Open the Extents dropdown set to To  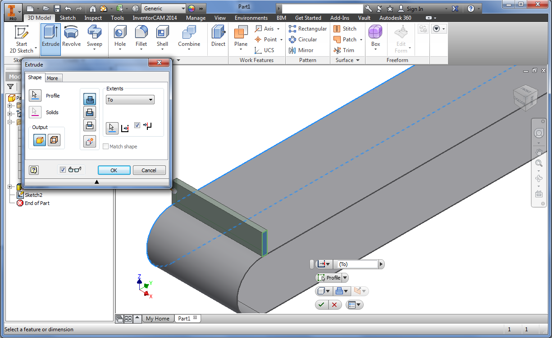point(130,100)
